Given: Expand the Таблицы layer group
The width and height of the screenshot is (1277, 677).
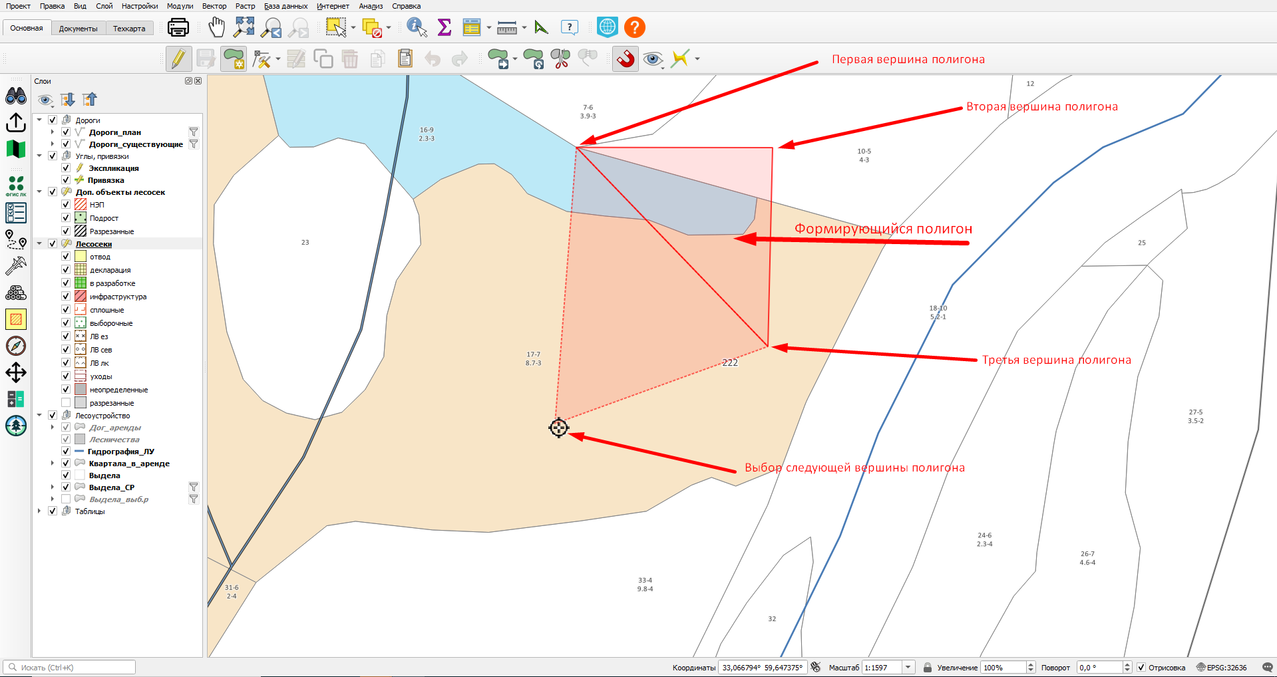Looking at the screenshot, I should pyautogui.click(x=39, y=511).
